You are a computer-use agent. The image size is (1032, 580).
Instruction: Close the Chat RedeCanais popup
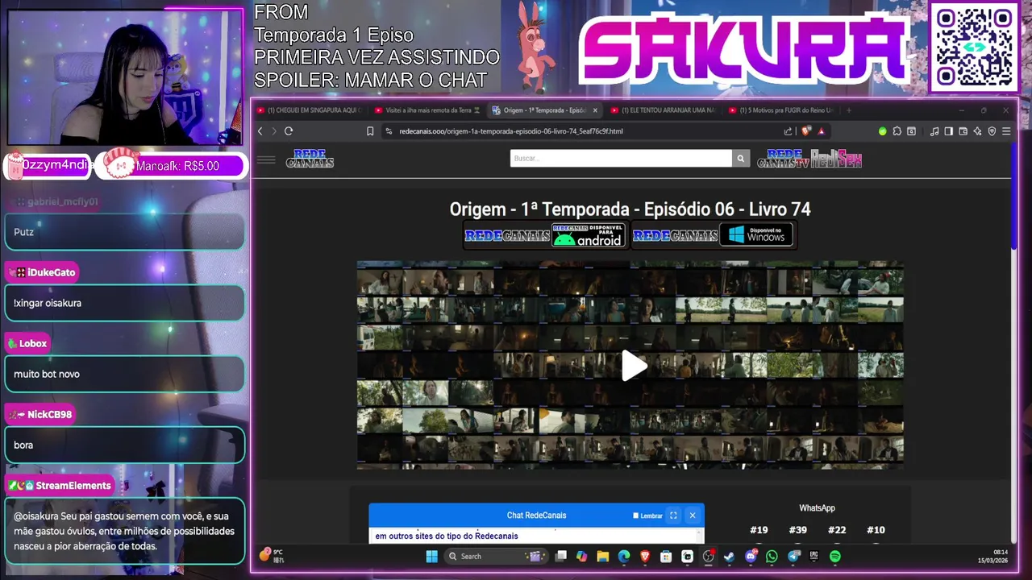coord(693,516)
